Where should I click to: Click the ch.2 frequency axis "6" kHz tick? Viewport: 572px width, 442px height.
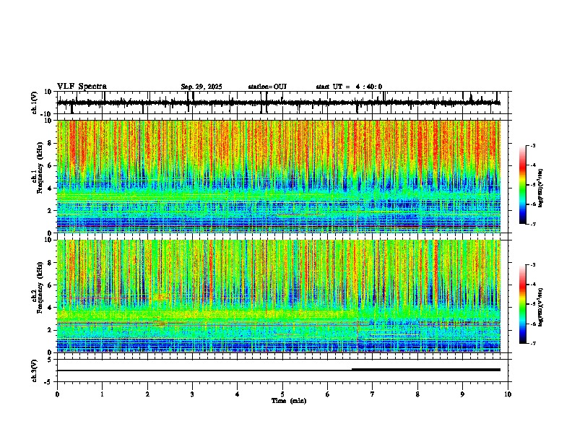pyautogui.click(x=50, y=285)
